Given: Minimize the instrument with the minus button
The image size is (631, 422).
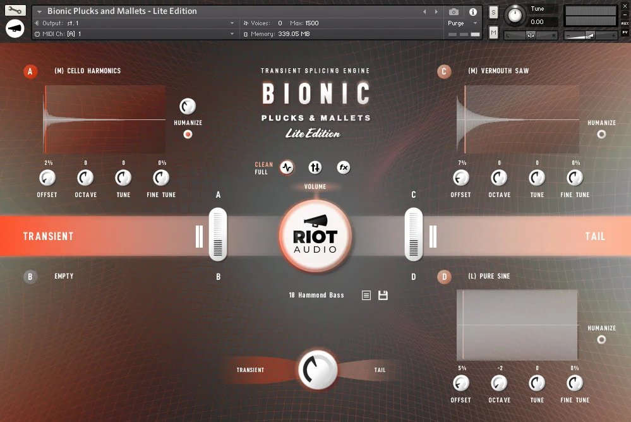Looking at the screenshot, I should pos(625,15).
